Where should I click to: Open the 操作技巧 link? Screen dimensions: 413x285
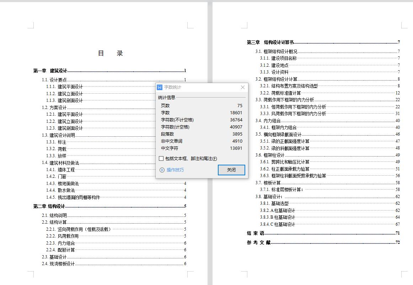(x=175, y=170)
